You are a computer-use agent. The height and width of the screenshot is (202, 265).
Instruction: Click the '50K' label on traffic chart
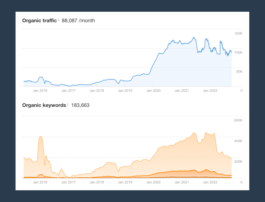239,71
